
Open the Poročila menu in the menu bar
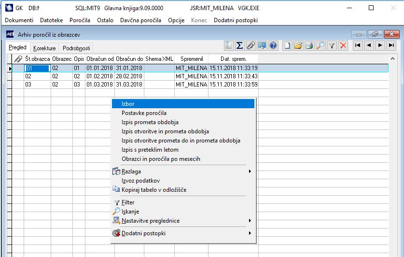80,20
